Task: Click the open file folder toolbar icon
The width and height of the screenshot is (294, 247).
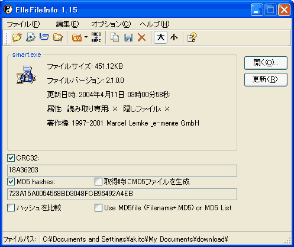Action: click(x=17, y=37)
